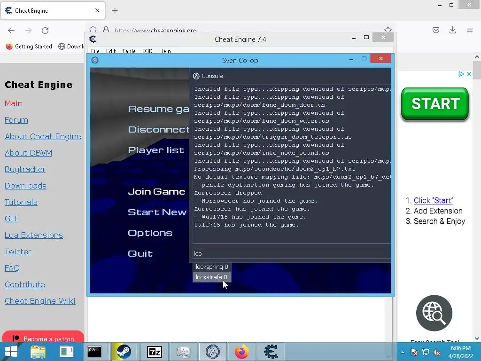Bookmark page with star icon
The height and width of the screenshot is (361, 481).
point(388,30)
